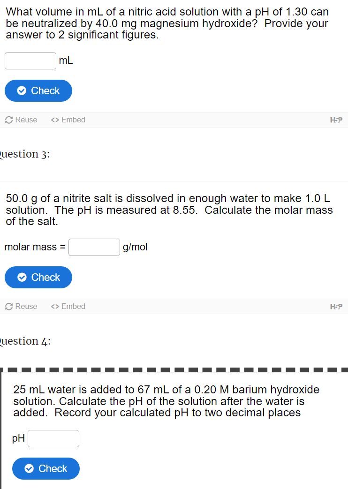Click the circular Reuse arrows icon under the first question

coord(8,120)
